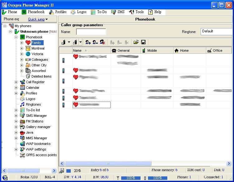Expand the To-Do list node
Image resolution: width=234 pixels, height=182 pixels.
(x=16, y=110)
